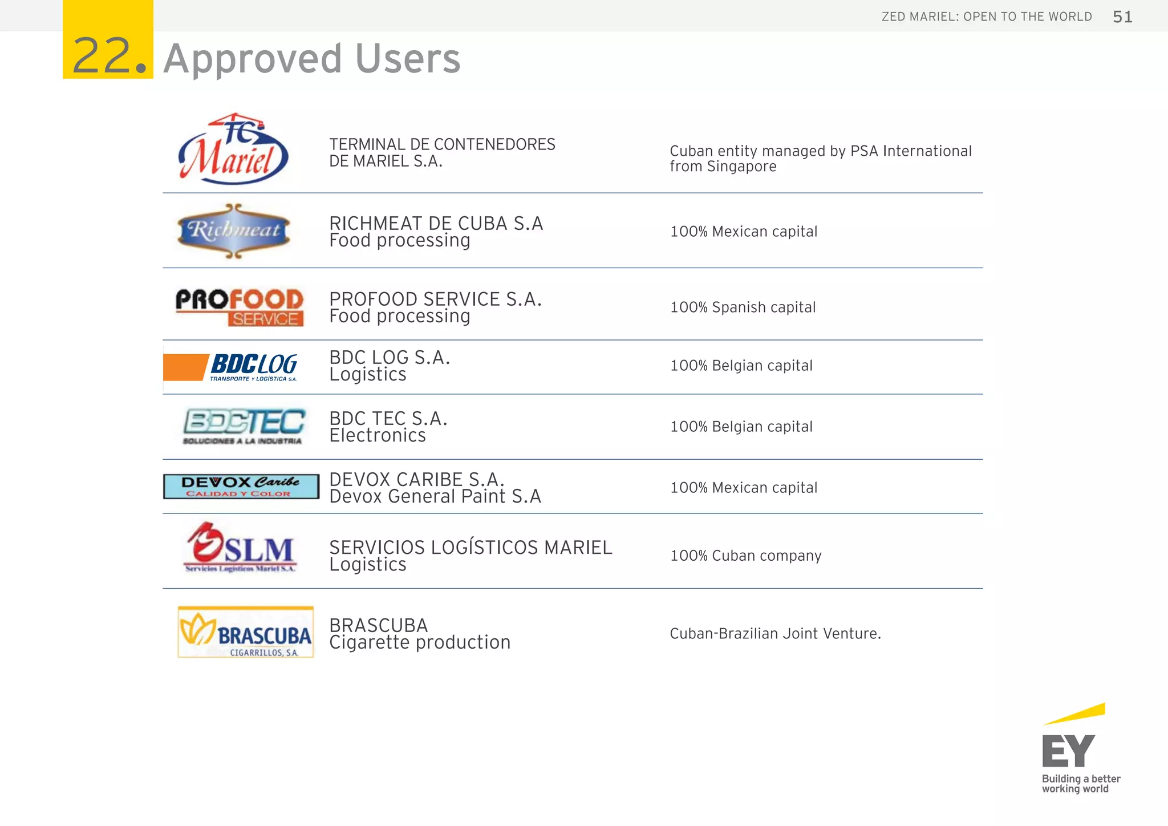Click the TC Mariel logo
Viewport: 1168px width, 826px height.
tap(233, 149)
